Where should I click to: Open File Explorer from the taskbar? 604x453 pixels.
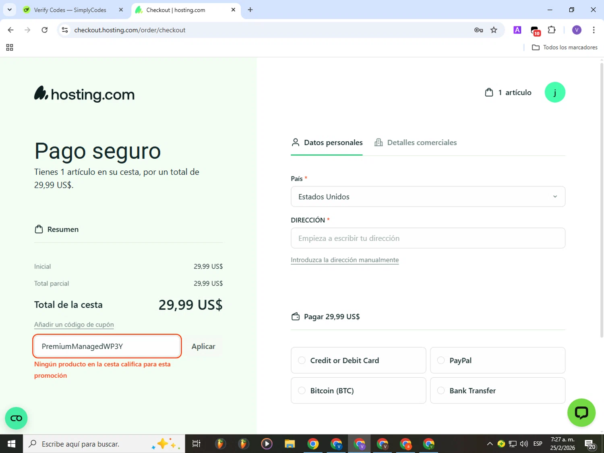click(290, 444)
